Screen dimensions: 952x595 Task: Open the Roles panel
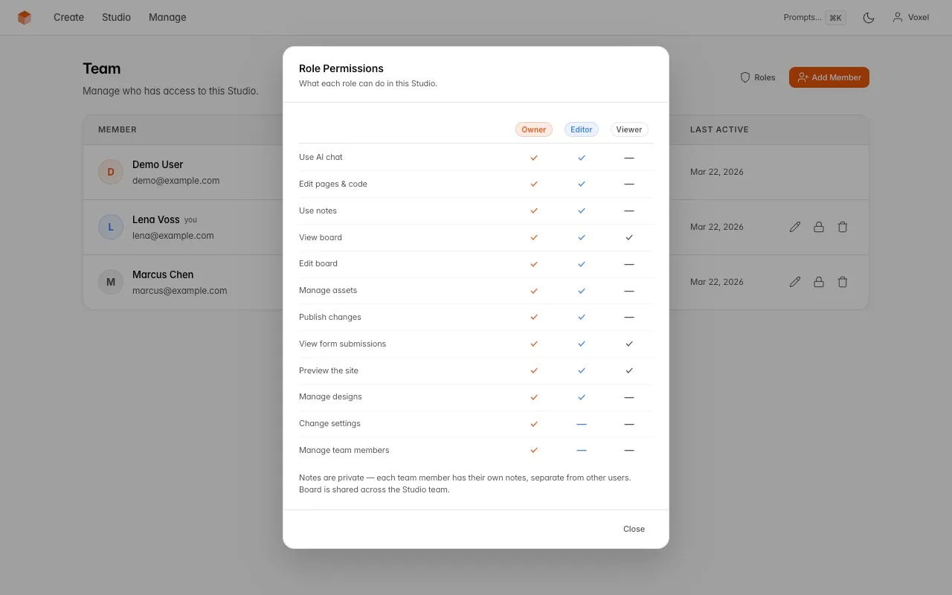[757, 77]
